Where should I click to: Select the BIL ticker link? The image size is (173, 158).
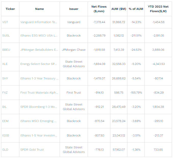4,107
